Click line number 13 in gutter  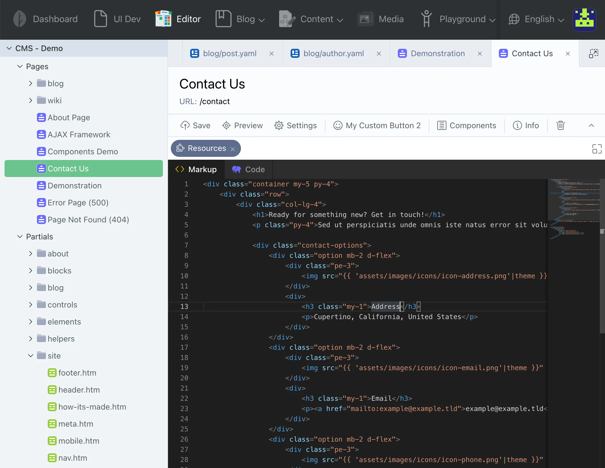(x=184, y=306)
